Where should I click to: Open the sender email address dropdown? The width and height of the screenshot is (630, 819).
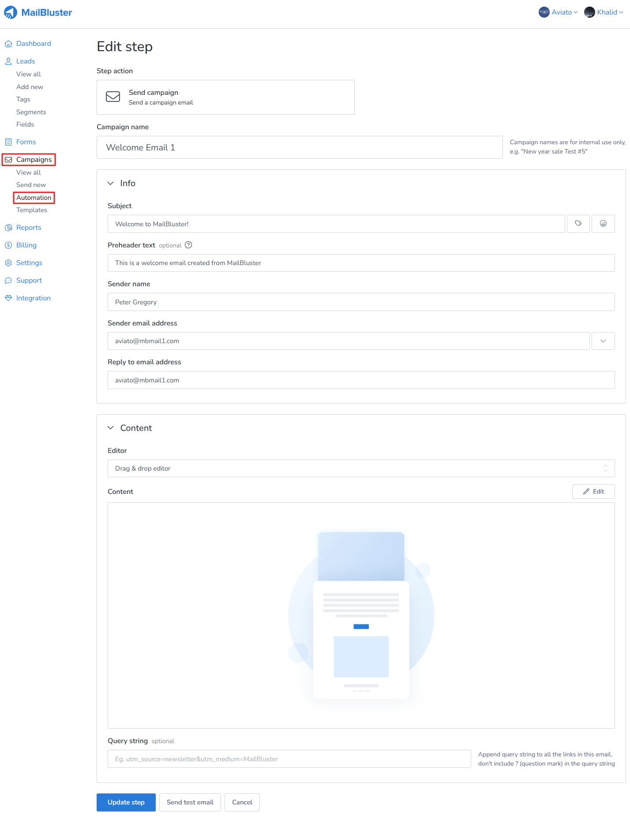603,341
